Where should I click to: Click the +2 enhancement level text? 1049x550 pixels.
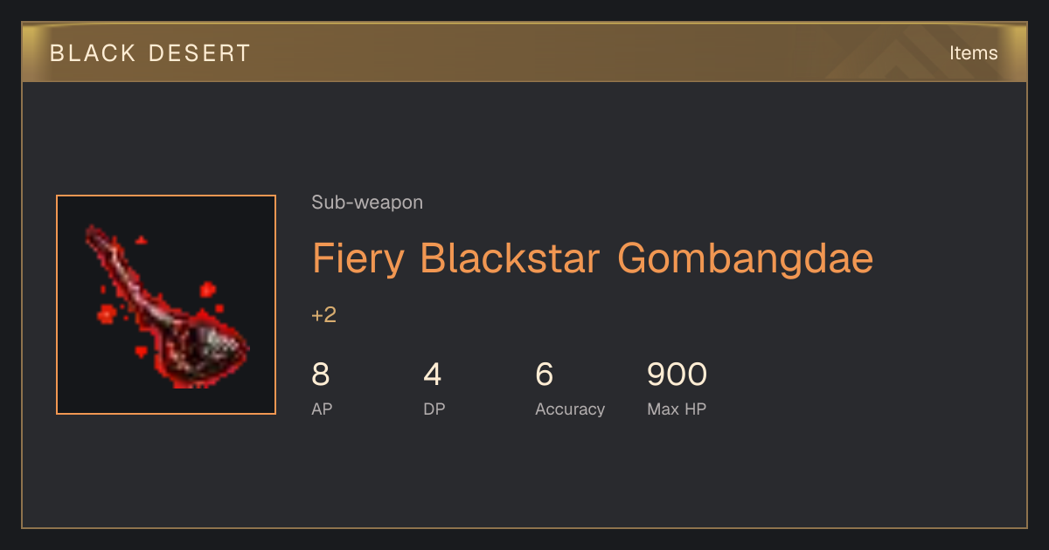click(x=323, y=315)
